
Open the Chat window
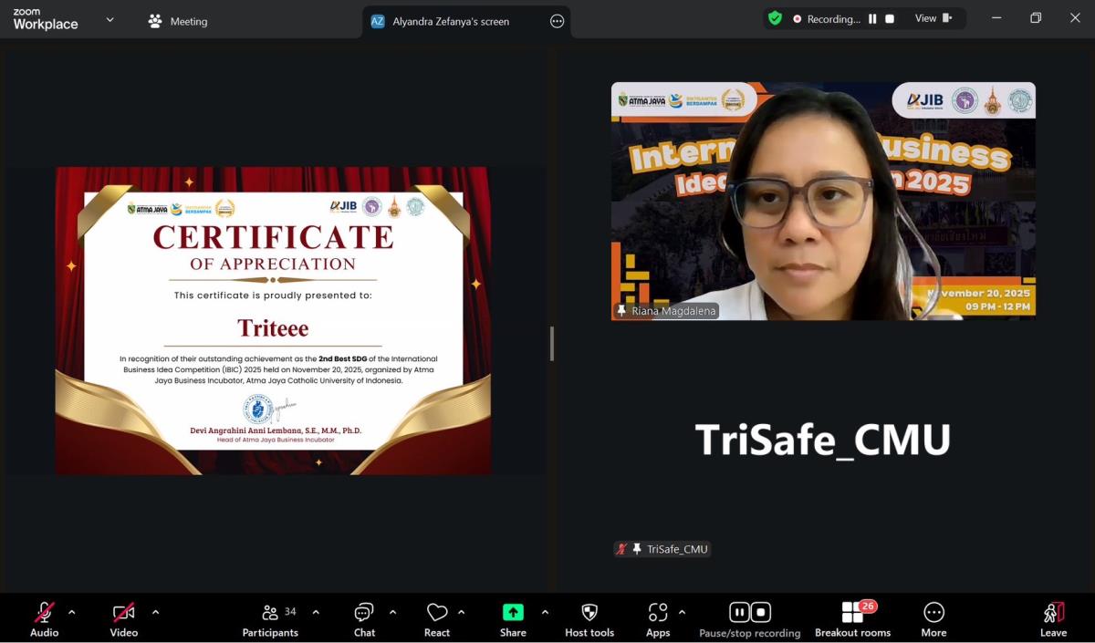[364, 618]
